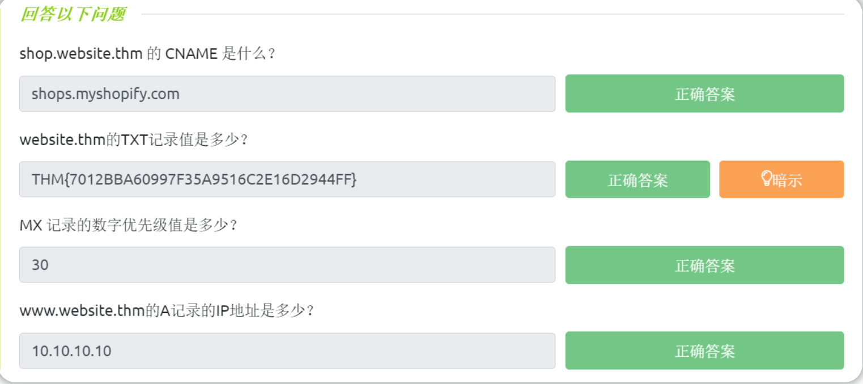Click the word CNAME in first question
Image resolution: width=863 pixels, height=384 pixels.
[191, 54]
